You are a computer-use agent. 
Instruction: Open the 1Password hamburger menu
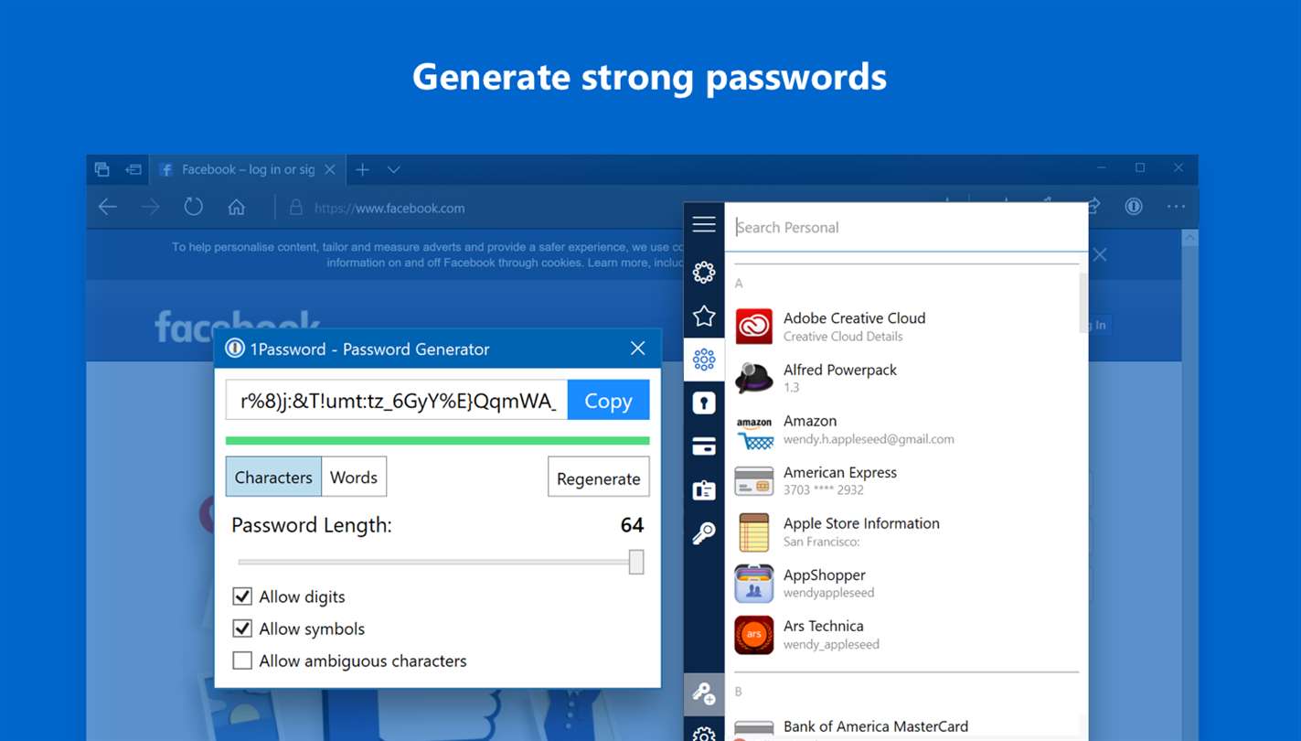pyautogui.click(x=704, y=224)
